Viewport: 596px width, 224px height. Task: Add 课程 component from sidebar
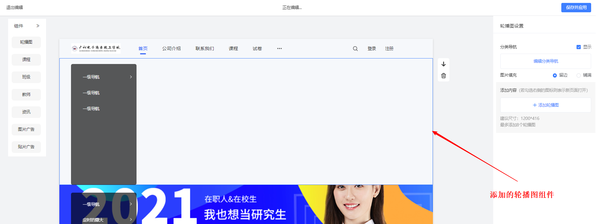26,59
